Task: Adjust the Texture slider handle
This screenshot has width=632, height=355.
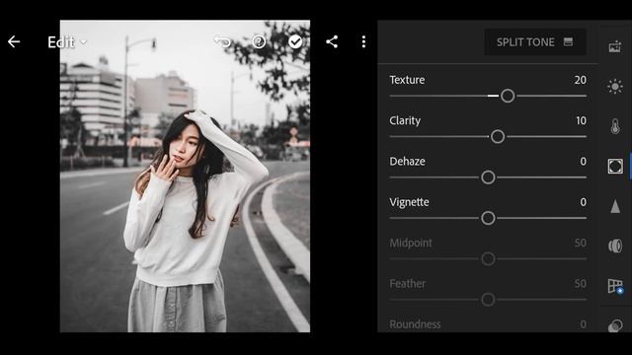Action: click(x=508, y=96)
